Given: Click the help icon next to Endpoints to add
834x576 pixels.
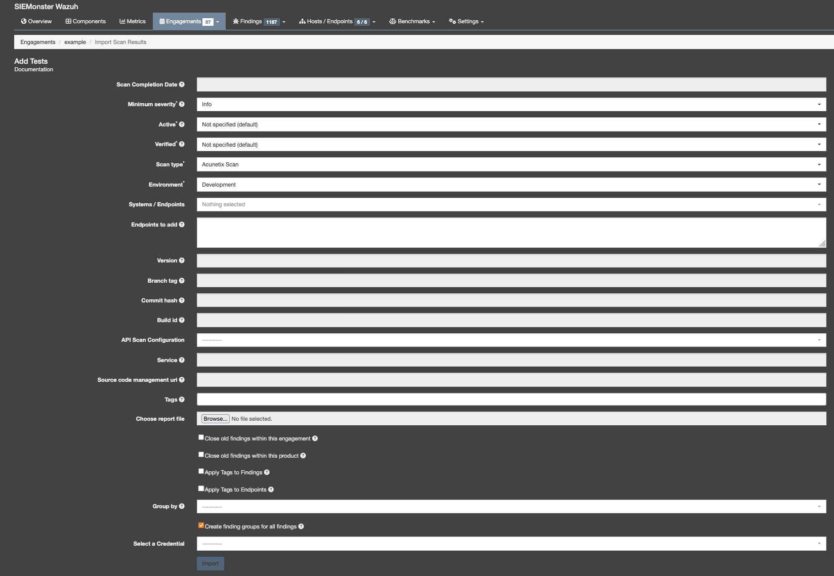Looking at the screenshot, I should point(182,225).
